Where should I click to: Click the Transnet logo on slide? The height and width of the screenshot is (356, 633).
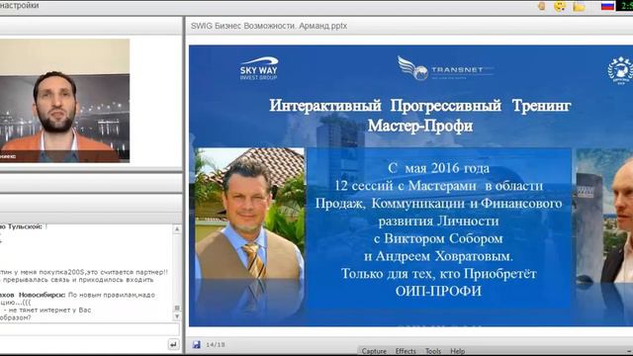point(446,68)
